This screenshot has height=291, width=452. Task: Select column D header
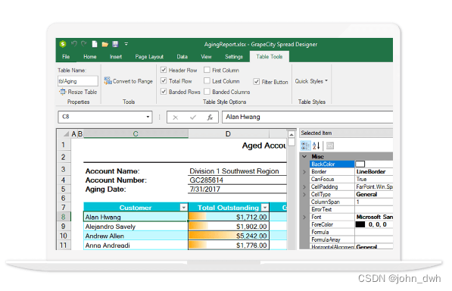[x=229, y=134]
